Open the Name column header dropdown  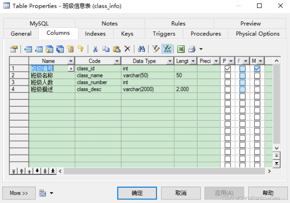[x=71, y=61]
